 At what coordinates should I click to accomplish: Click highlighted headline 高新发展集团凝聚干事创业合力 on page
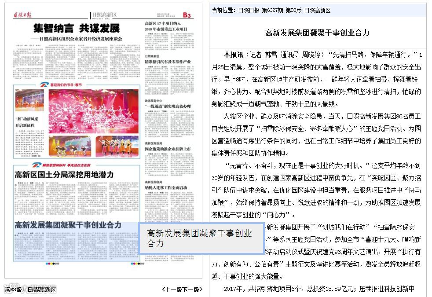pyautogui.click(x=68, y=225)
